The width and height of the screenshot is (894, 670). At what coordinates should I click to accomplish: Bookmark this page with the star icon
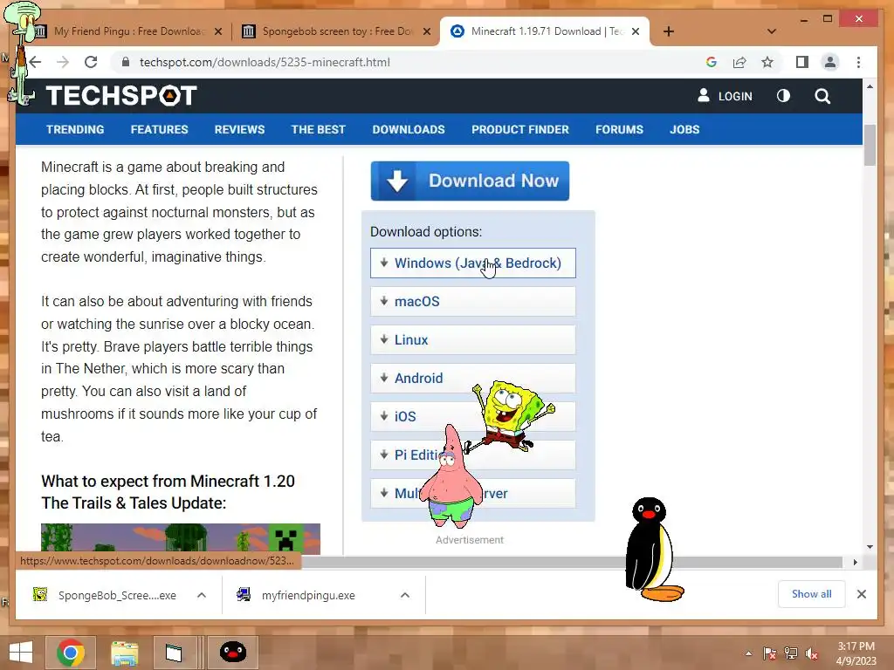click(767, 62)
